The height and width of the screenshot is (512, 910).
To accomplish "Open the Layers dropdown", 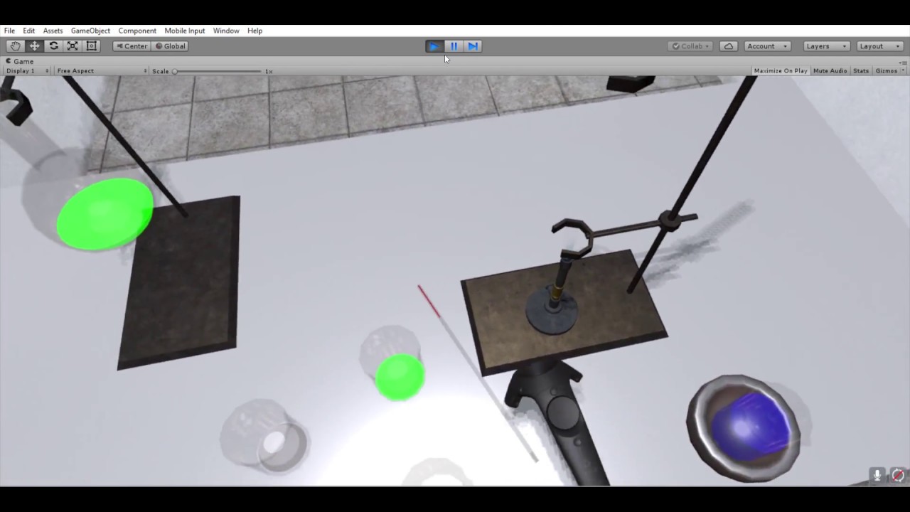I will pos(826,46).
